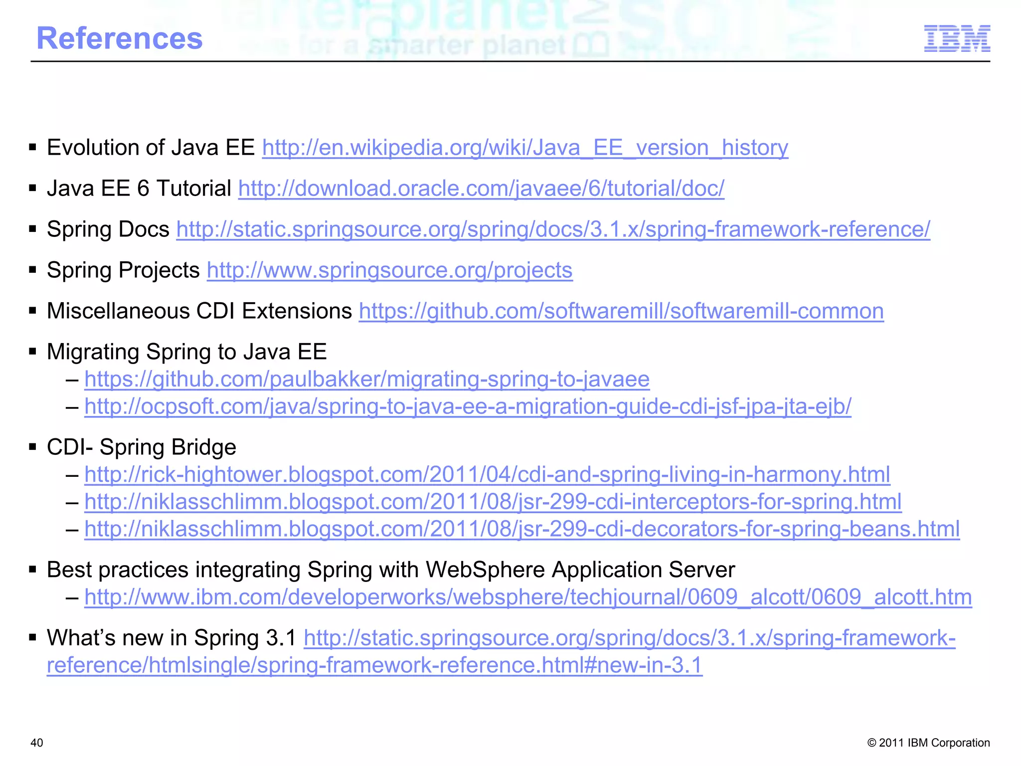Open paulbakker migrating-spring-to-javaee GitHub link
The image size is (1021, 766).
366,380
